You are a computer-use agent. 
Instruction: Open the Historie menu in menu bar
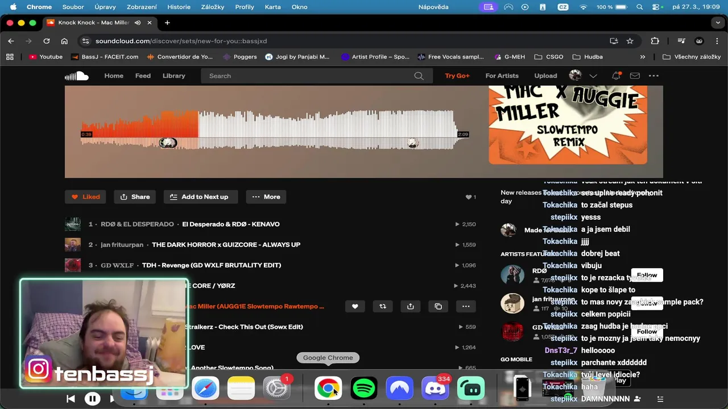tap(179, 7)
